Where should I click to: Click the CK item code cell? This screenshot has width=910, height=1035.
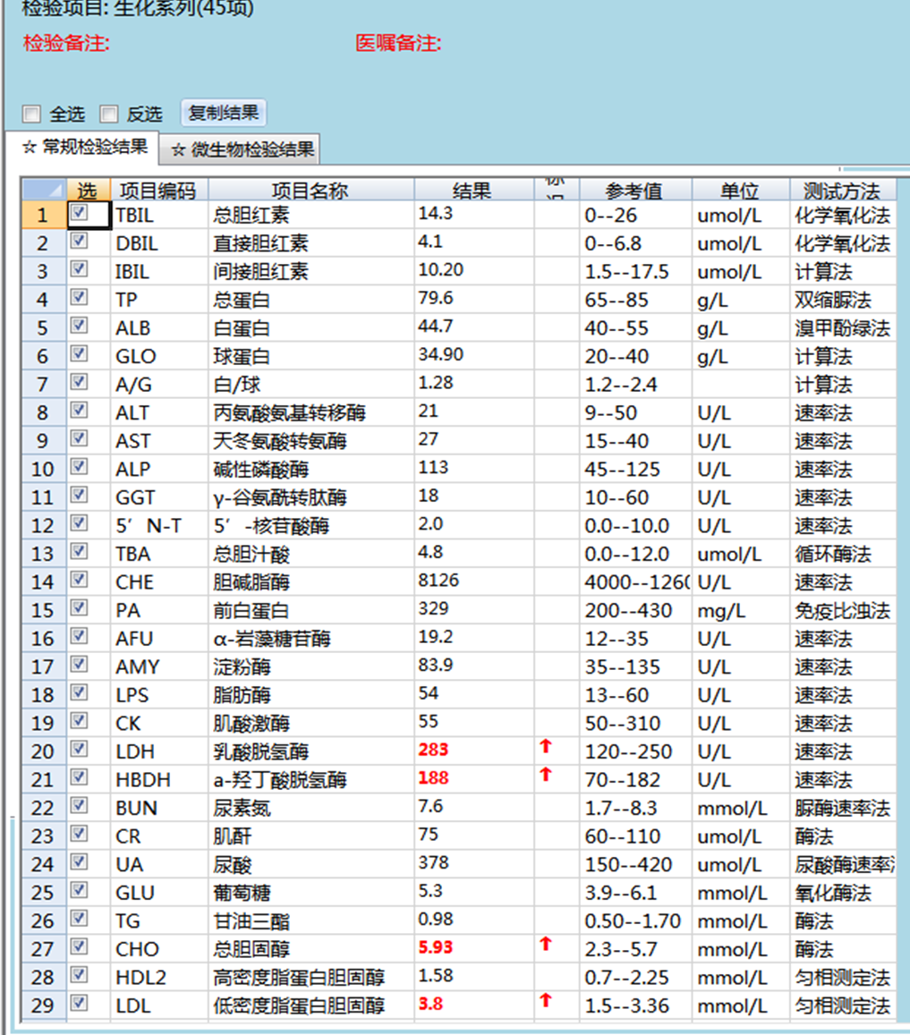coord(159,724)
